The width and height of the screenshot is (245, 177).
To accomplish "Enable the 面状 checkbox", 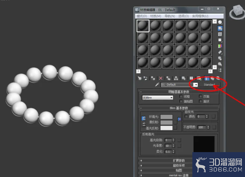I will pyautogui.click(x=200, y=101).
